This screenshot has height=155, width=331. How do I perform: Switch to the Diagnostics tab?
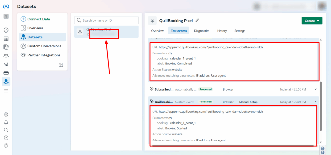[x=201, y=31]
